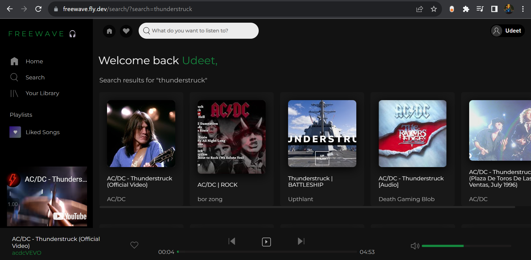Open the Chrome profile avatar

tap(509, 9)
